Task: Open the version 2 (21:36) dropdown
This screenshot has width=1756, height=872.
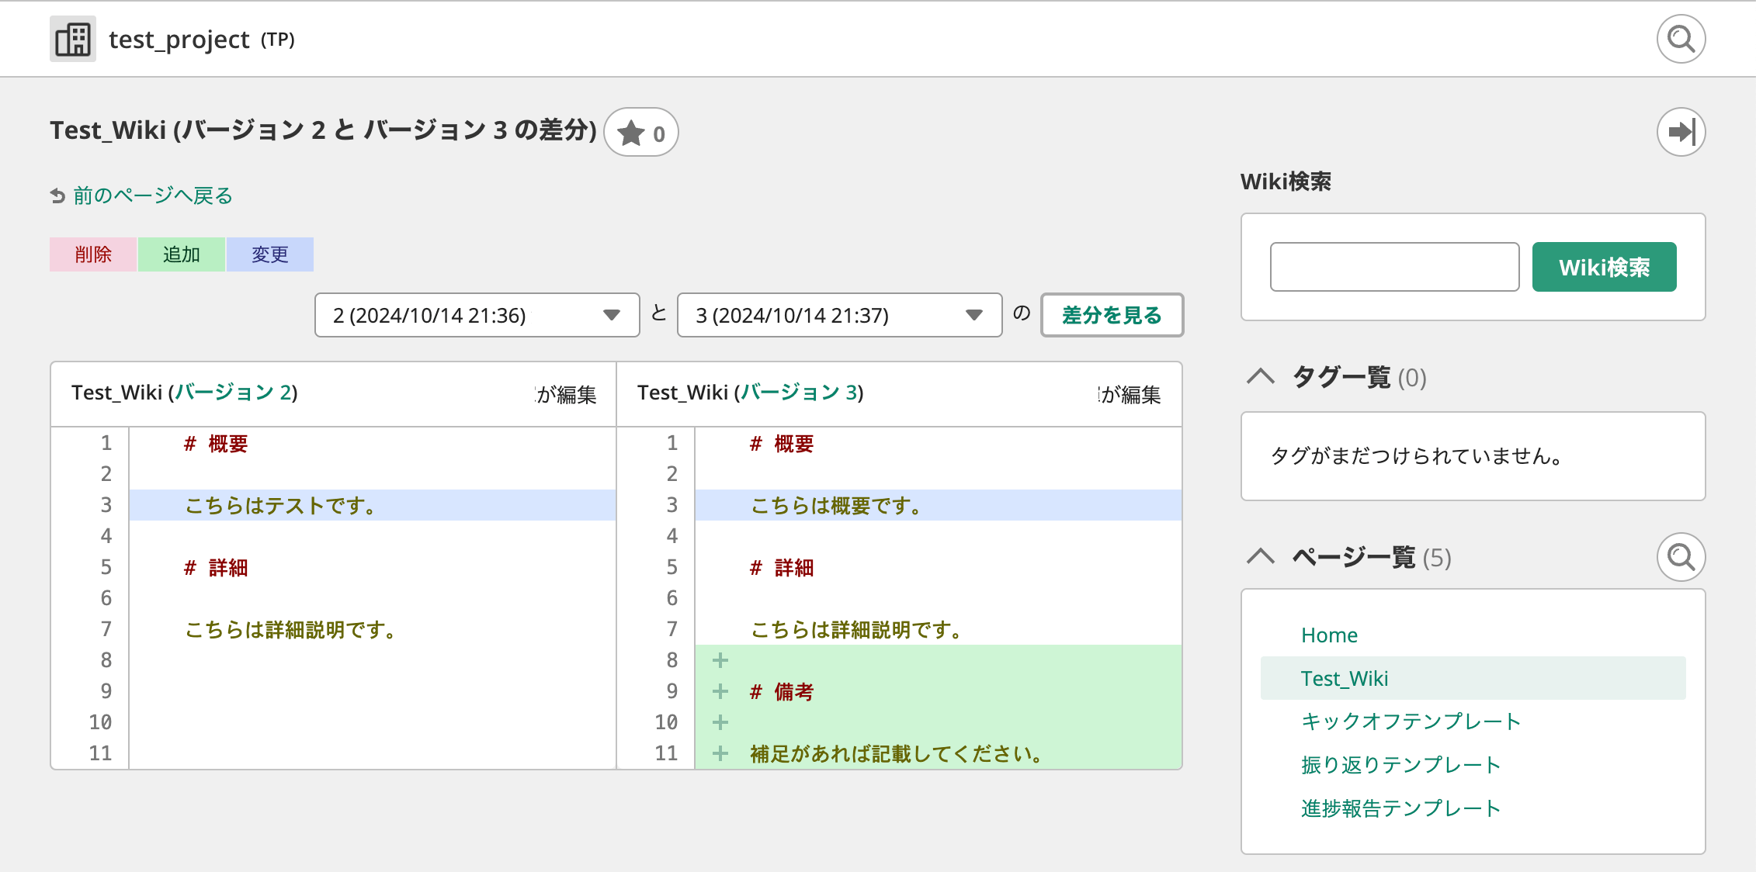Action: pyautogui.click(x=477, y=315)
